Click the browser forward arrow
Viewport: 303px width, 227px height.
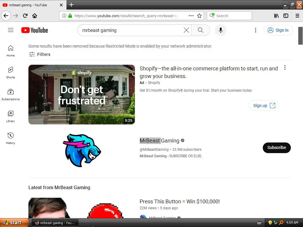pyautogui.click(x=16, y=16)
